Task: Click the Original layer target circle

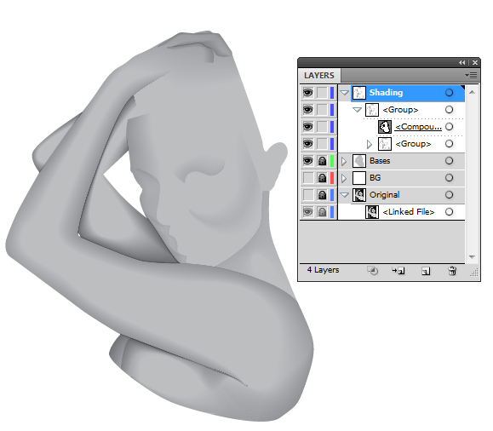Action: (450, 195)
